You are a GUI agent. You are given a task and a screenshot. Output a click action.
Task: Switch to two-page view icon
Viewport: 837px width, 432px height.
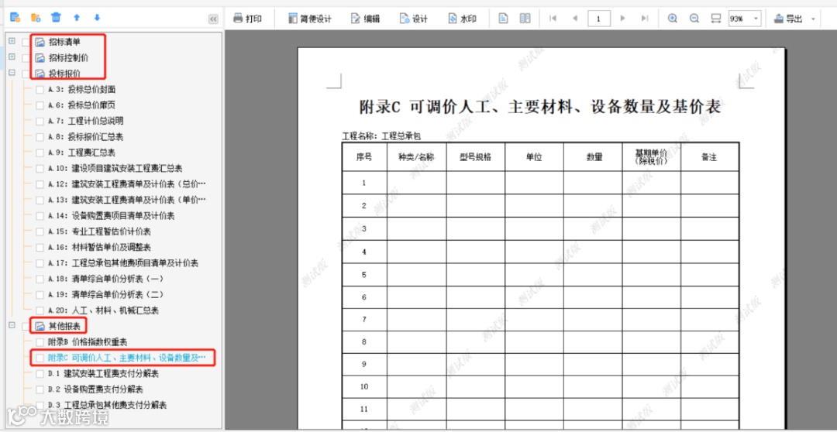tap(525, 19)
